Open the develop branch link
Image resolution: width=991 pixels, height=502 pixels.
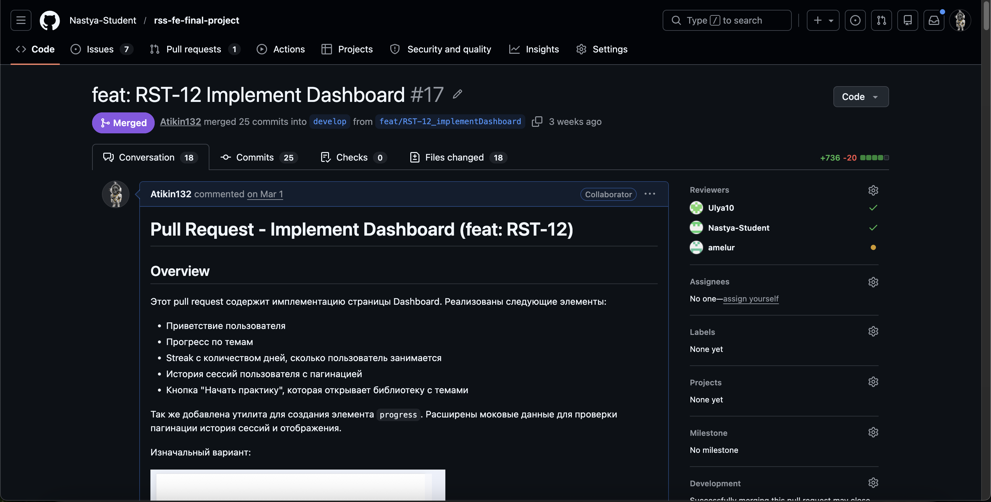click(329, 122)
